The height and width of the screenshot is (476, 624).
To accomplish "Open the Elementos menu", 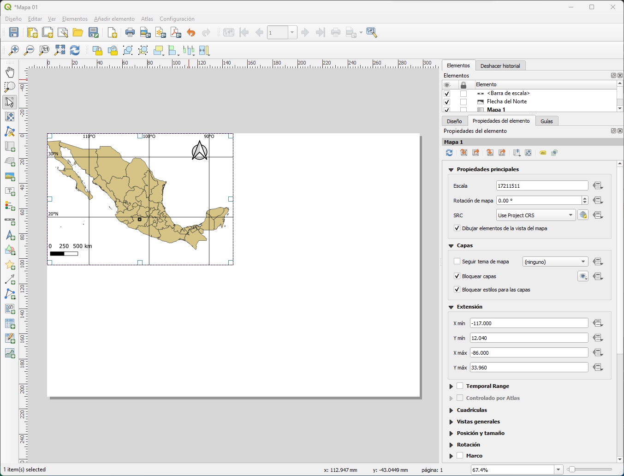I will 75,19.
